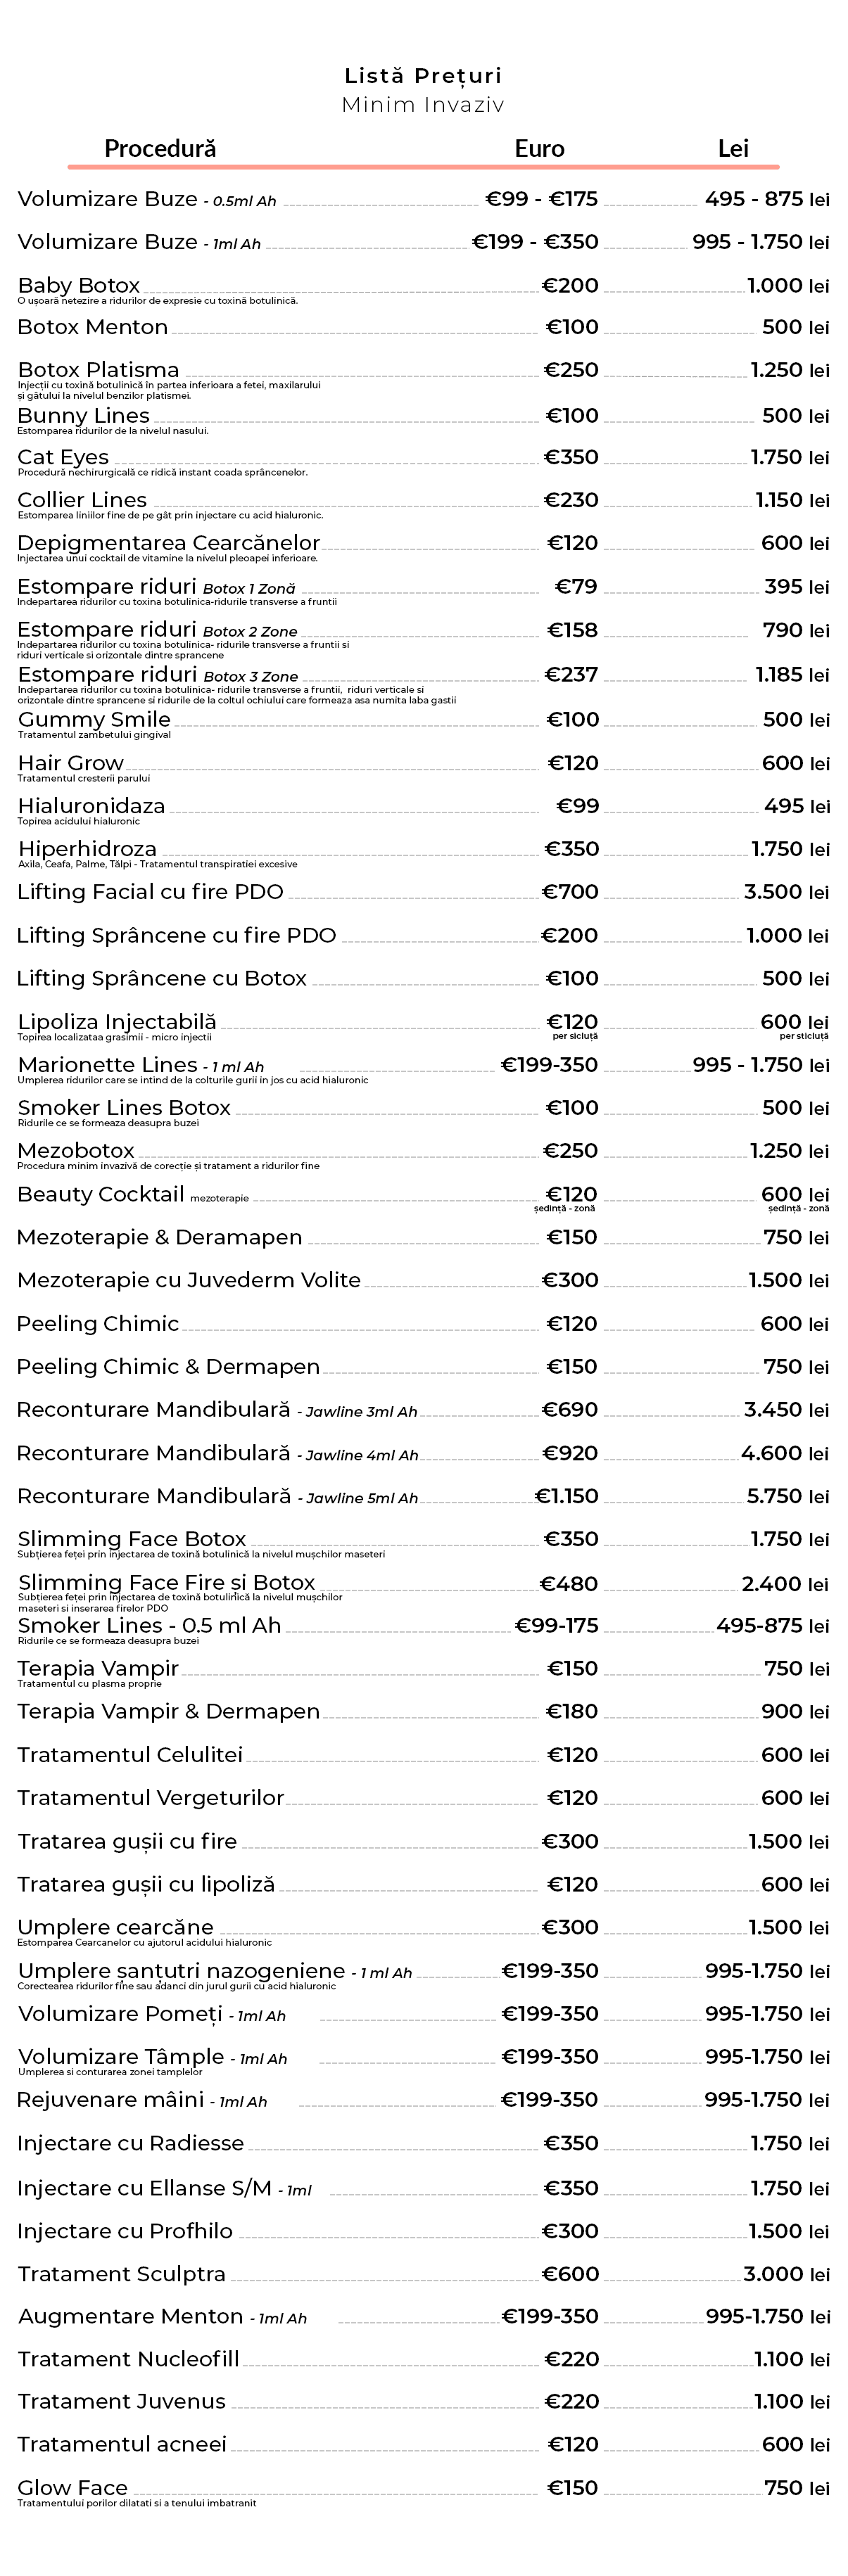Click the 'Peeling Chimic & Dermapen' row label
Screen dimensions: 848x2576
168,1367
